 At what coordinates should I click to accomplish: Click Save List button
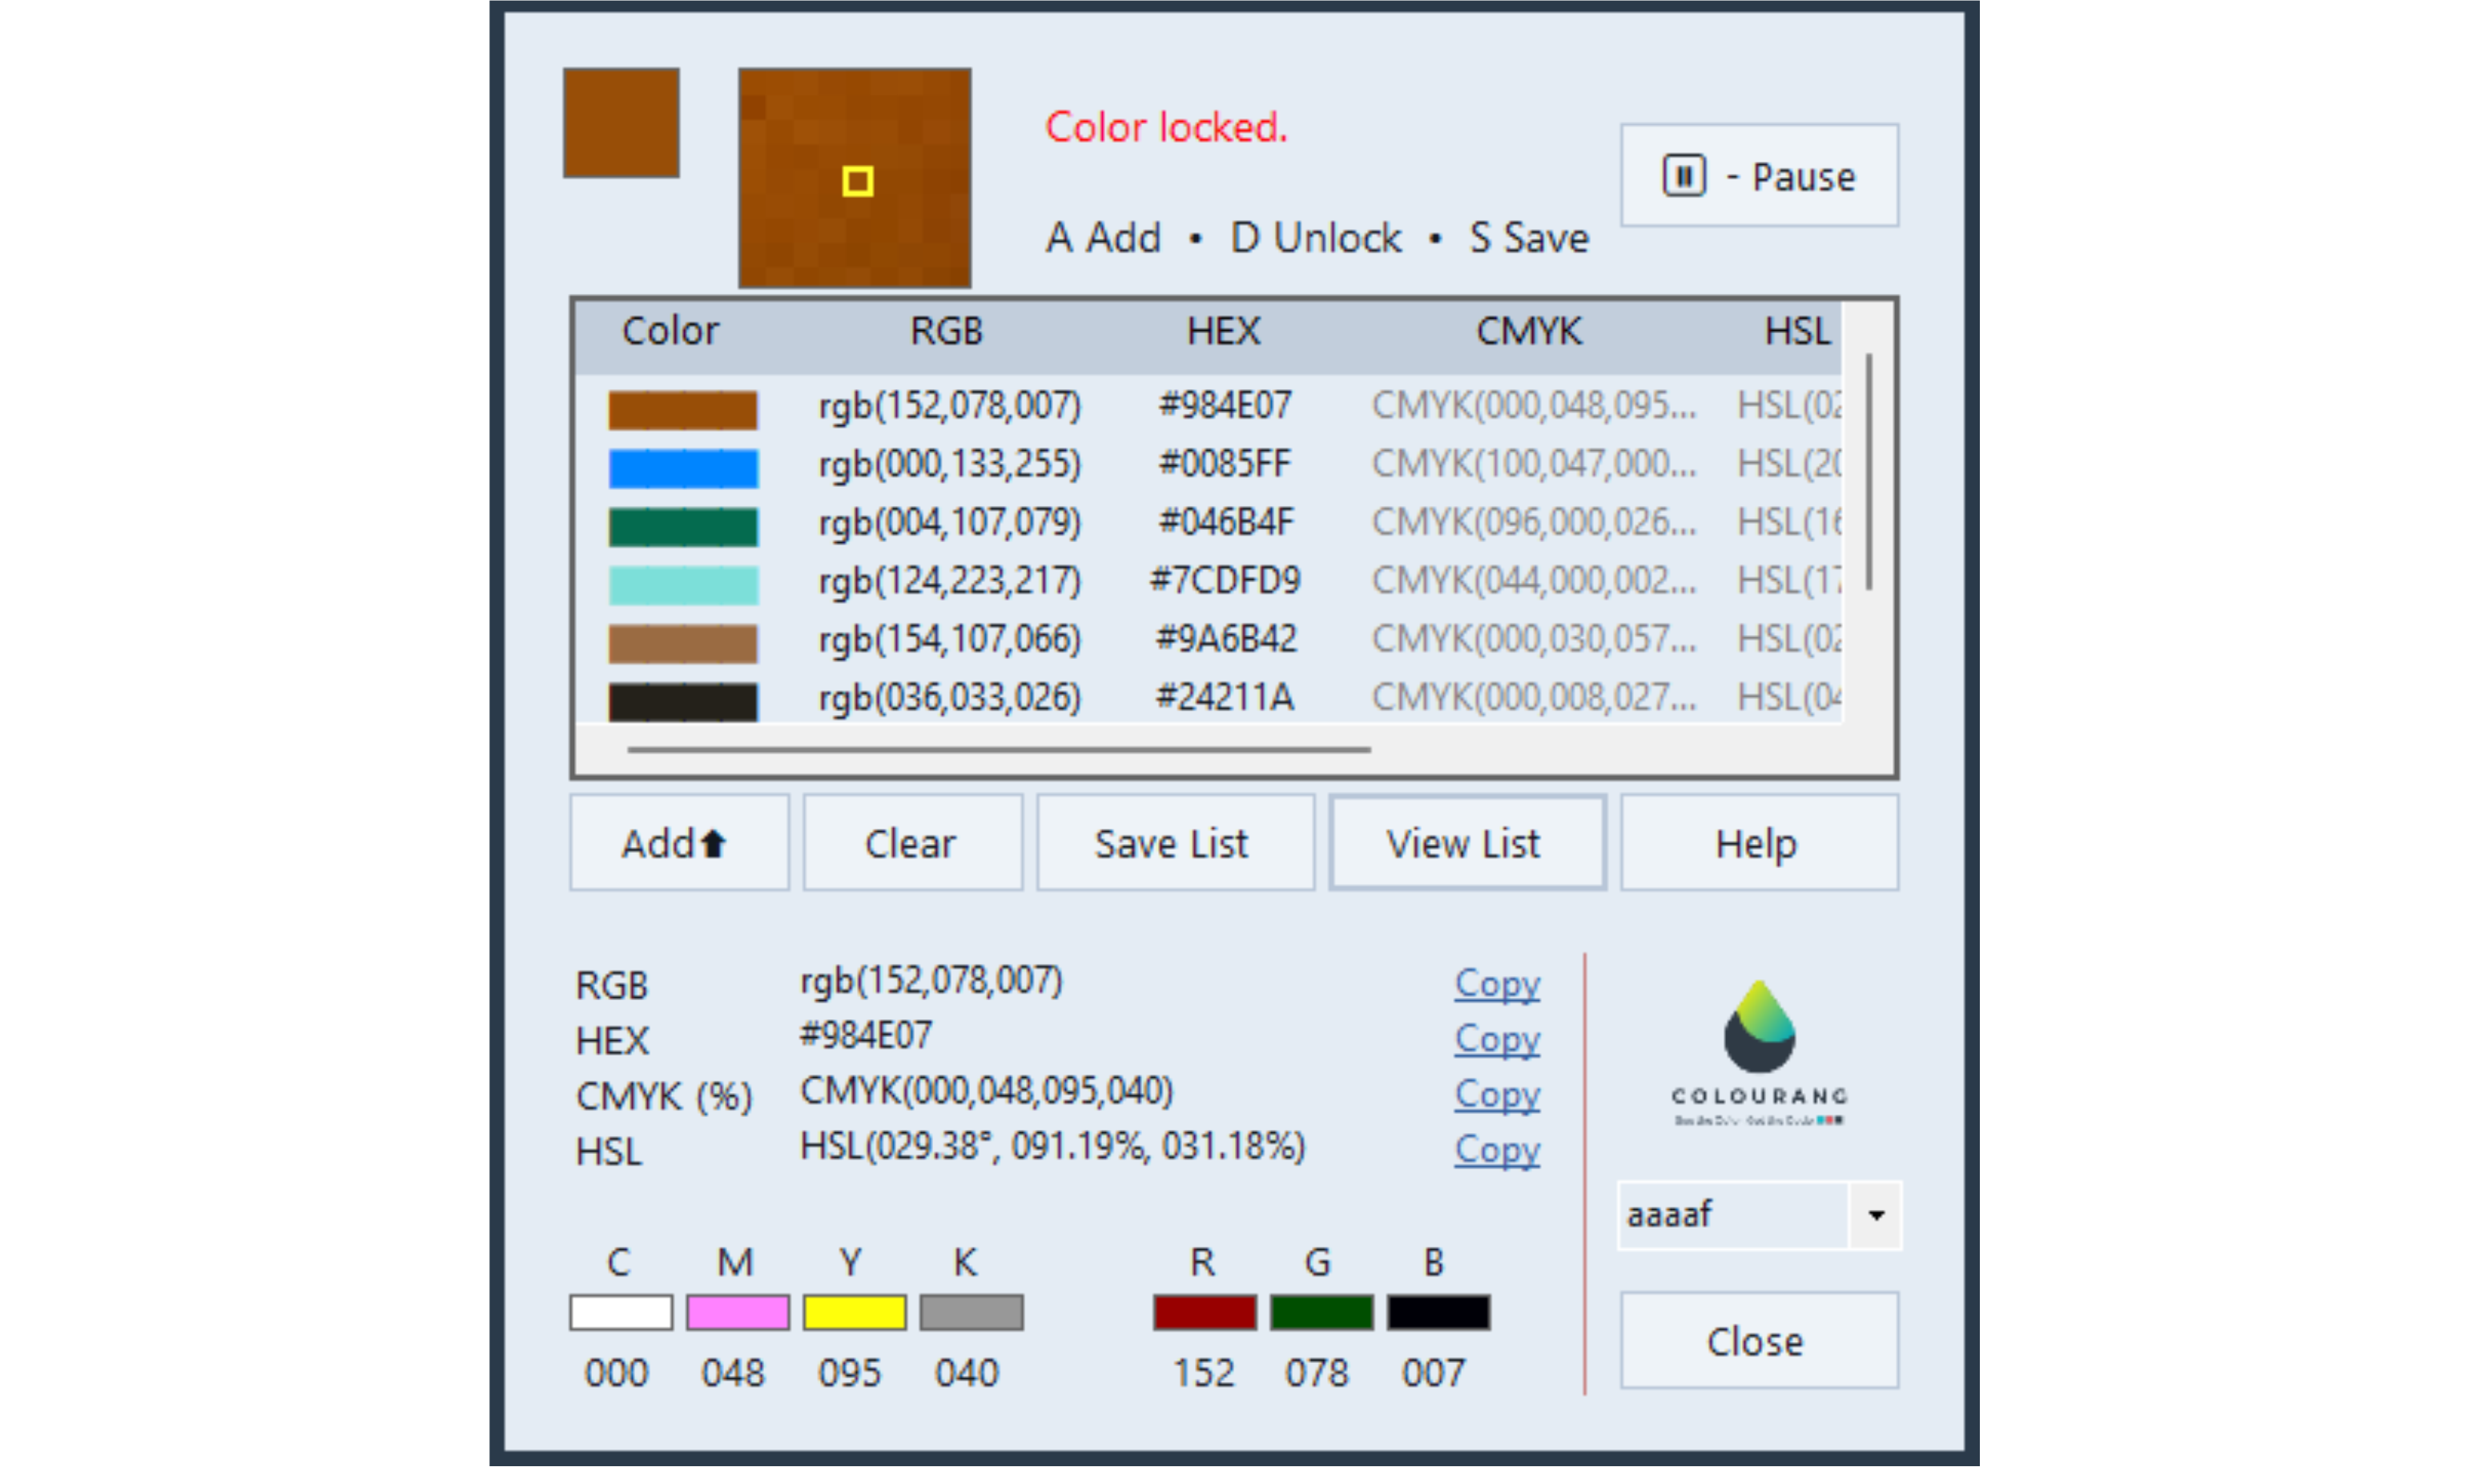1174,842
